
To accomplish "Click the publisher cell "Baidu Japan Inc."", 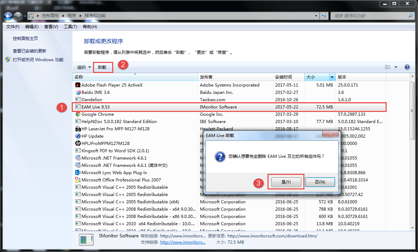I will (x=216, y=92).
